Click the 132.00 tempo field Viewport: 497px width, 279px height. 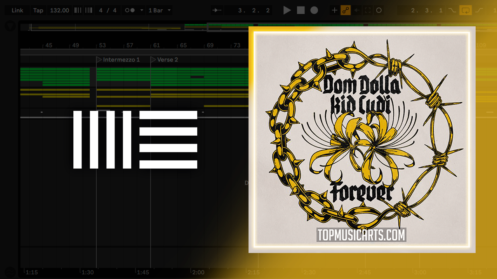pyautogui.click(x=59, y=10)
